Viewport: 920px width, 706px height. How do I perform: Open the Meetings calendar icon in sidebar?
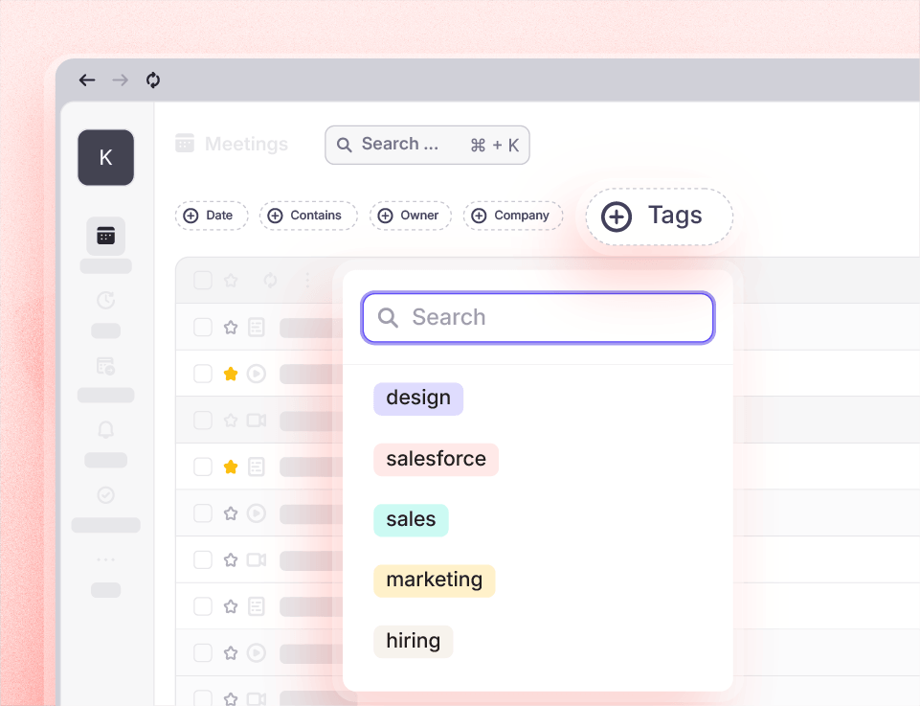click(105, 235)
